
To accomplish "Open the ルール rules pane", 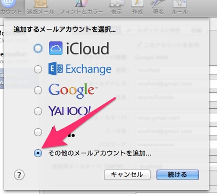I will 179,7.
